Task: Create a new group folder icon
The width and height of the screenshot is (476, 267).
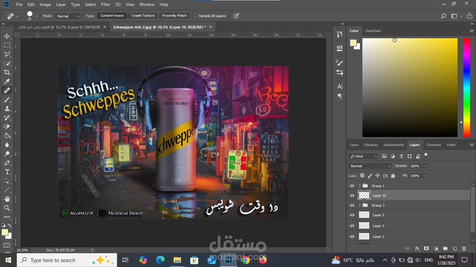Action: point(445,249)
